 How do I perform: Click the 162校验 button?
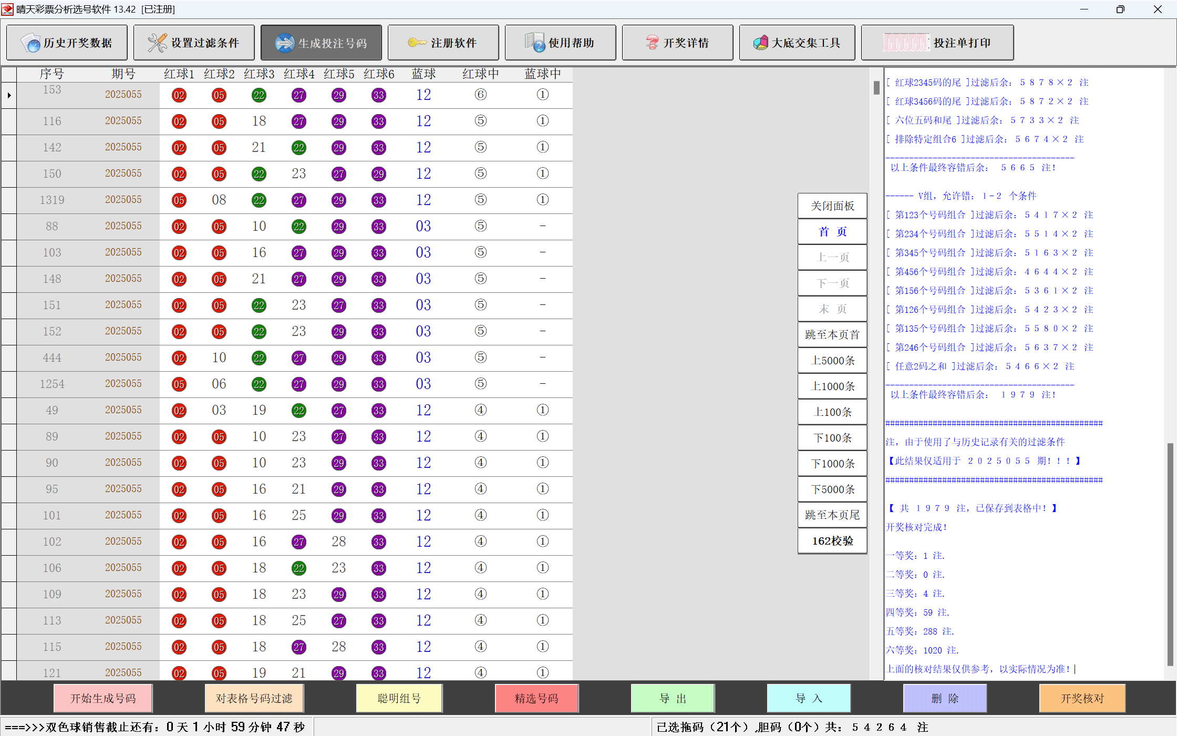(x=832, y=541)
